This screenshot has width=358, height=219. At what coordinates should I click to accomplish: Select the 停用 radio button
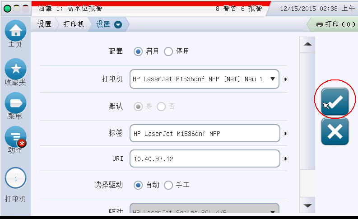pyautogui.click(x=168, y=51)
